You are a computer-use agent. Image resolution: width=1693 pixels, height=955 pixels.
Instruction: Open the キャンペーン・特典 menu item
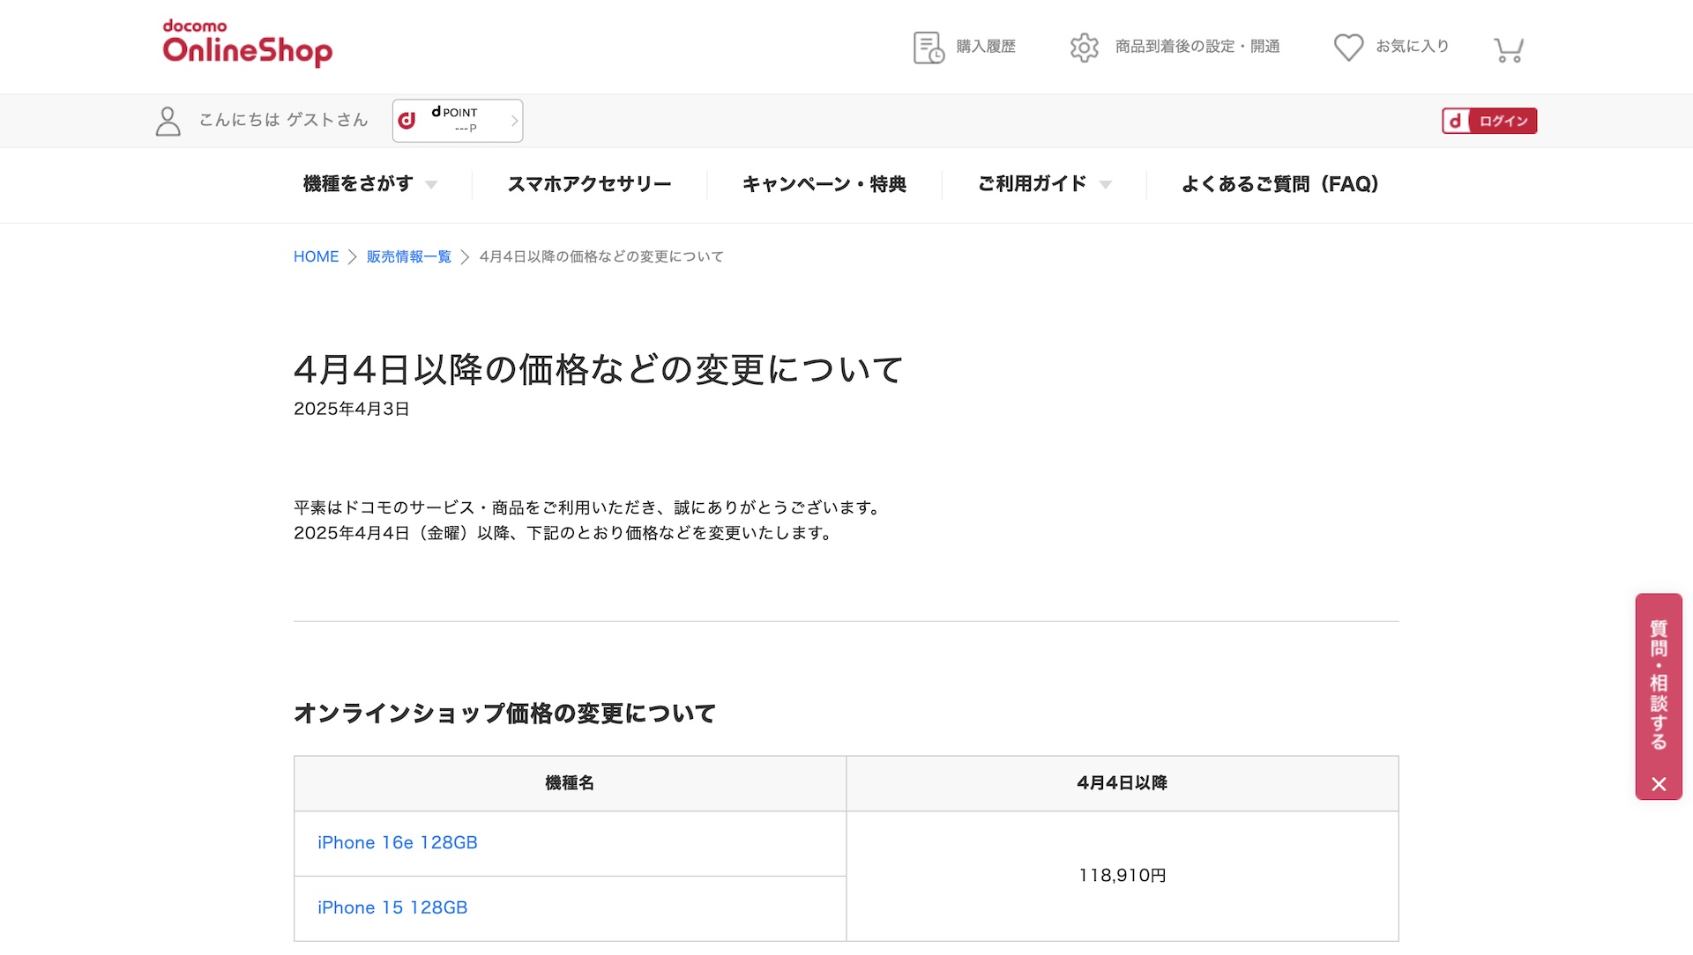tap(824, 184)
